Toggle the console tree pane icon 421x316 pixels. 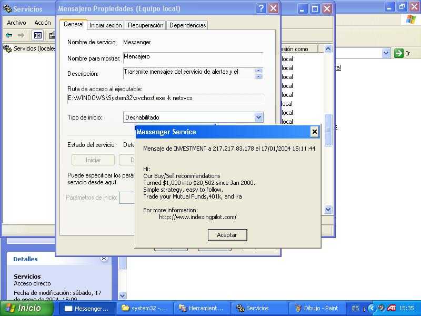37,35
